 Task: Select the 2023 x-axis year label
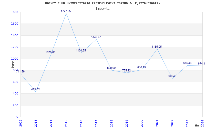tap(187, 123)
